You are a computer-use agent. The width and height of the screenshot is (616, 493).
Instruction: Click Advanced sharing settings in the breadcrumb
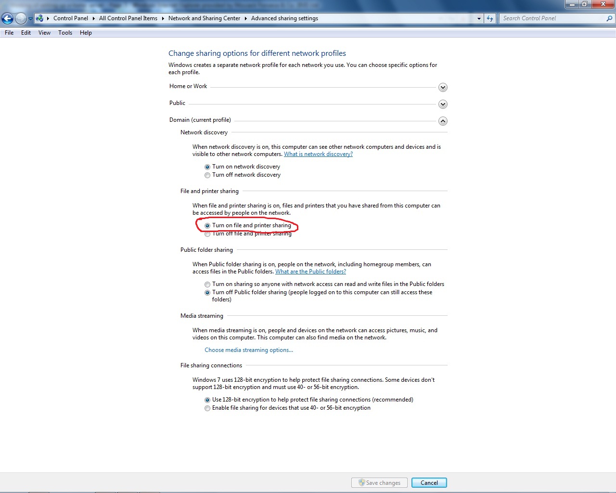[284, 18]
